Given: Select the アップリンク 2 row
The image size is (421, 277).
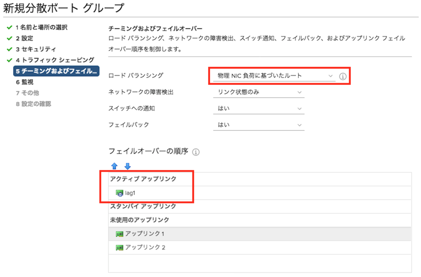Looking at the screenshot, I should [x=260, y=247].
